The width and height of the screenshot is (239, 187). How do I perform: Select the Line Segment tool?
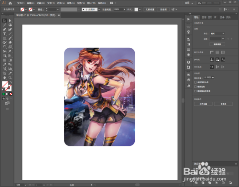10,34
